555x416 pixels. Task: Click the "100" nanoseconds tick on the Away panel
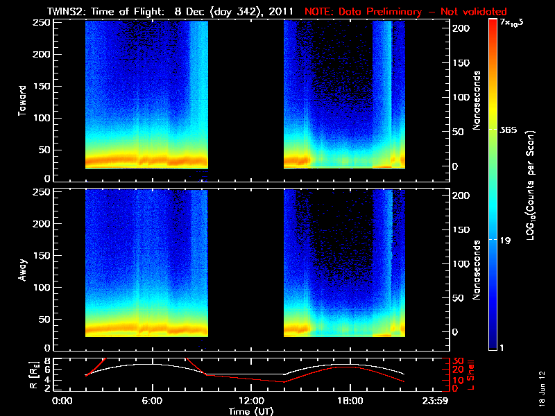461,264
